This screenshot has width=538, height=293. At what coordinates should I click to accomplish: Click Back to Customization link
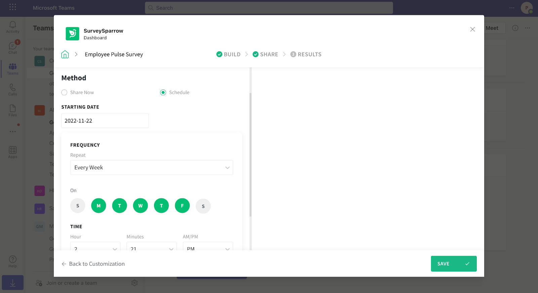93,264
